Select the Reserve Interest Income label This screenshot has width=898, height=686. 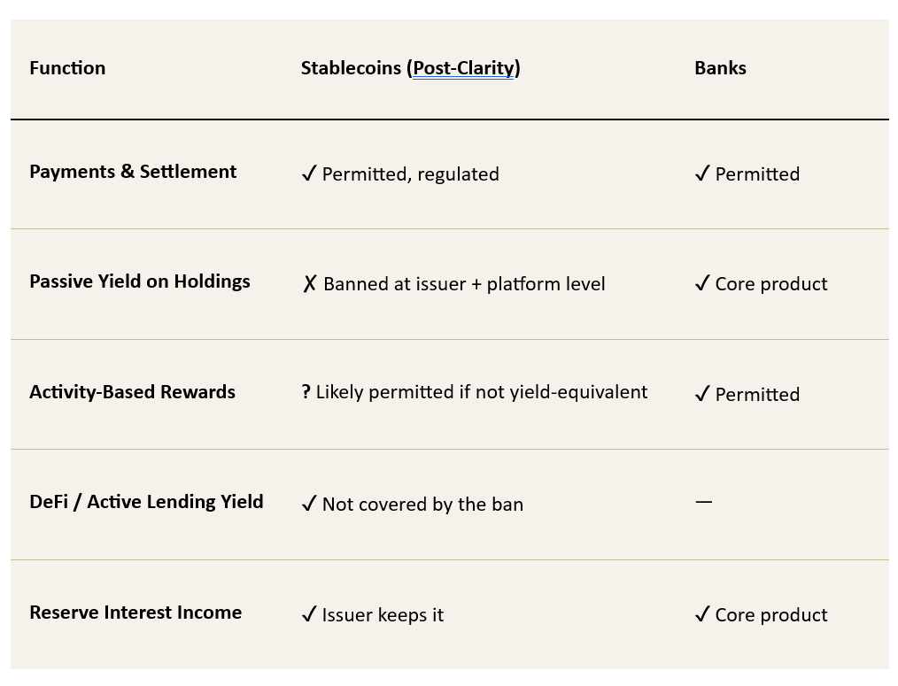coord(135,613)
